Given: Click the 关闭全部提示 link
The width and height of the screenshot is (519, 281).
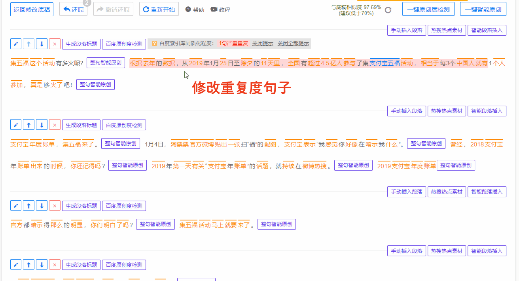Looking at the screenshot, I should (x=293, y=44).
